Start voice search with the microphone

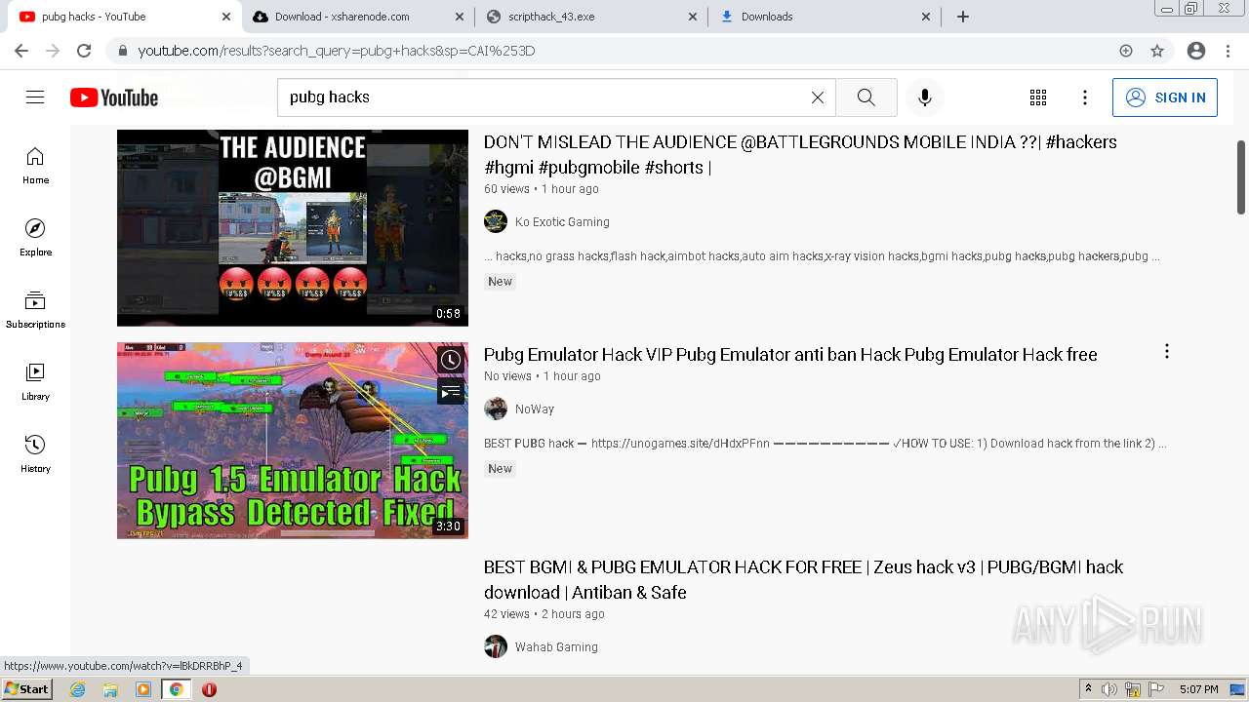tap(925, 97)
